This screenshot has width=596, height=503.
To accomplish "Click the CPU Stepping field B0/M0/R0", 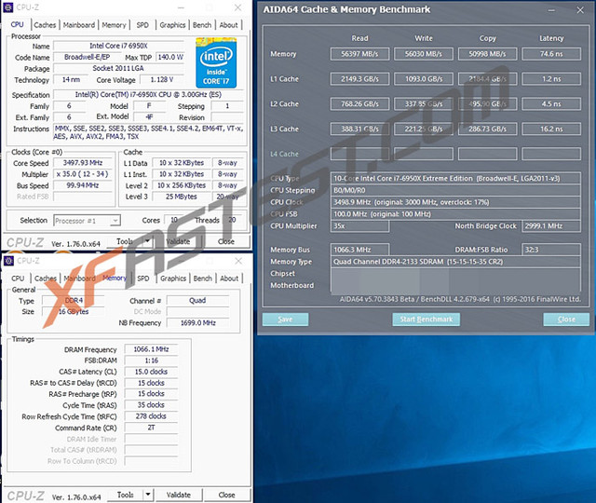I will [x=455, y=190].
